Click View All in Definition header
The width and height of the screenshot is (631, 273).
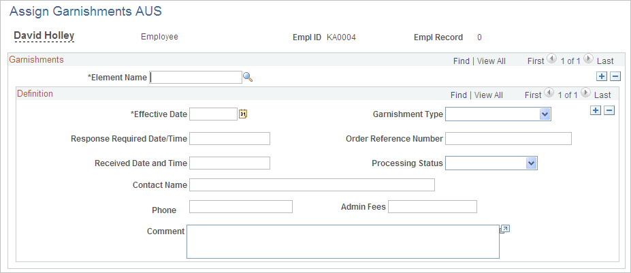[489, 95]
